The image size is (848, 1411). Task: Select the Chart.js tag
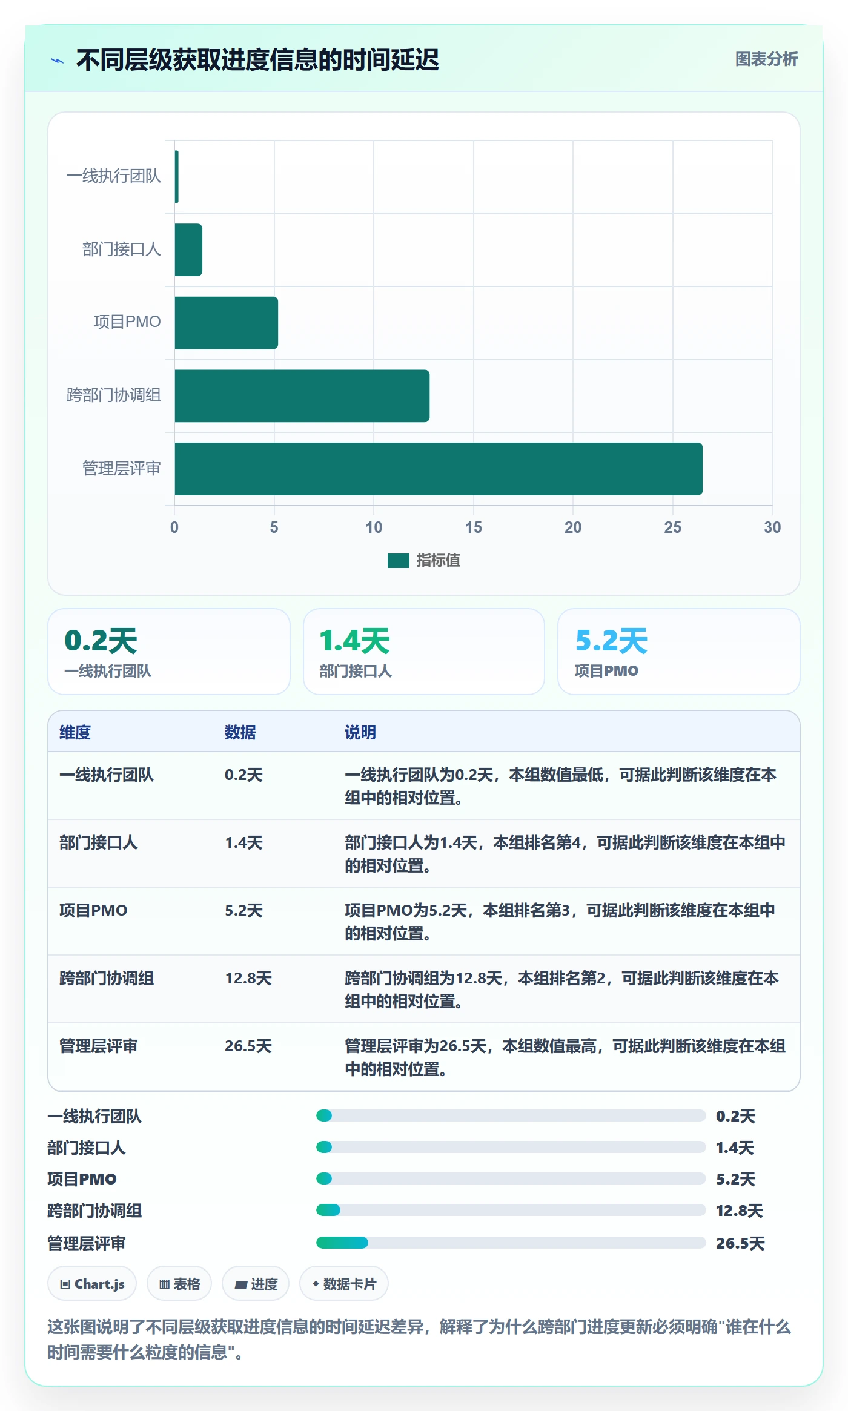tap(92, 1284)
